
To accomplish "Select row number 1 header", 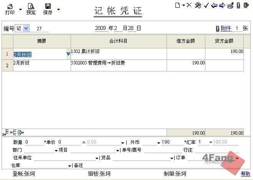I will pyautogui.click(x=7, y=54).
